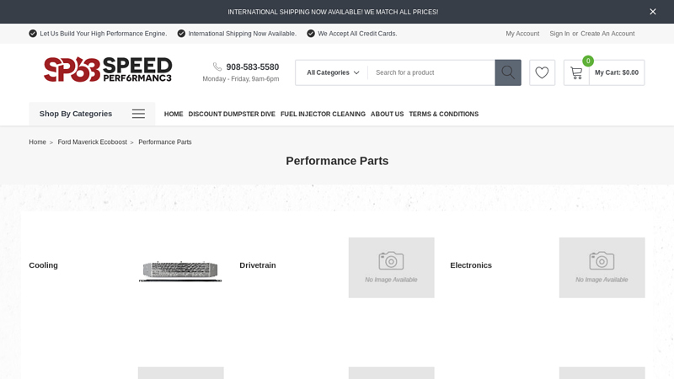Viewport: 674px width, 379px height.
Task: Click the shopping cart icon
Action: [x=576, y=72]
